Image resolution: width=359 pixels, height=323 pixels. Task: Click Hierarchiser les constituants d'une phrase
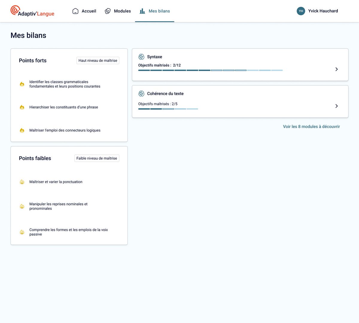[64, 107]
